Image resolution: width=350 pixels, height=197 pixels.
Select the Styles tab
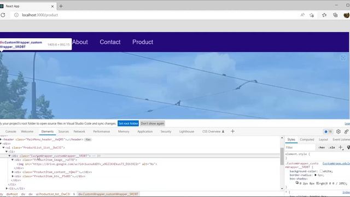291,140
